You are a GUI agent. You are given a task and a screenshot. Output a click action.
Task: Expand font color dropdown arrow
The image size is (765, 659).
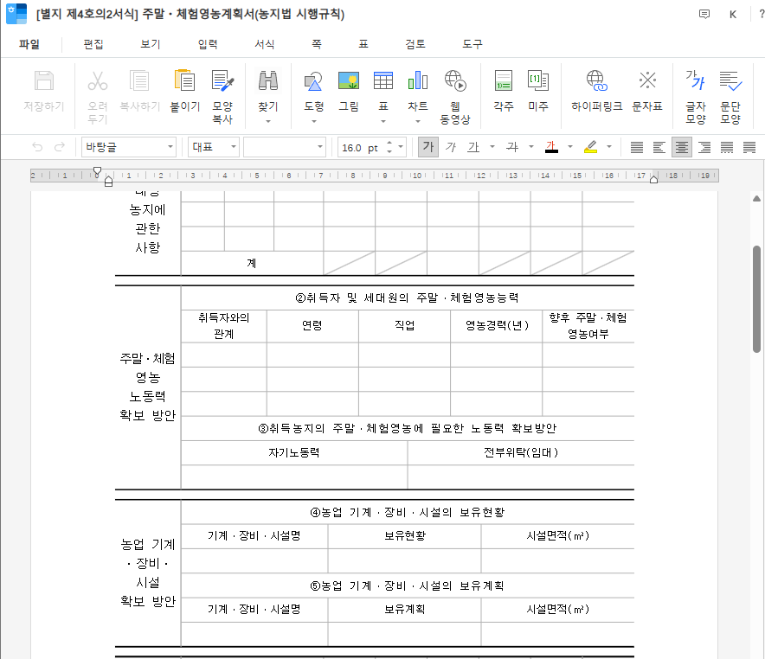[569, 147]
